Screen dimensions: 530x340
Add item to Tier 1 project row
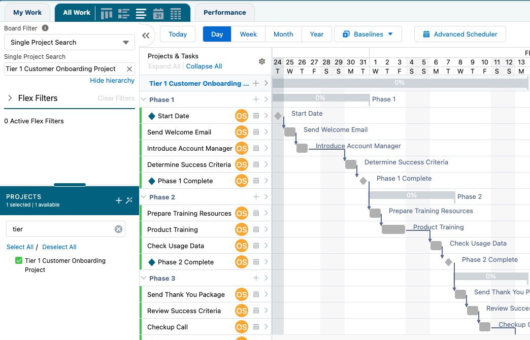[256, 83]
